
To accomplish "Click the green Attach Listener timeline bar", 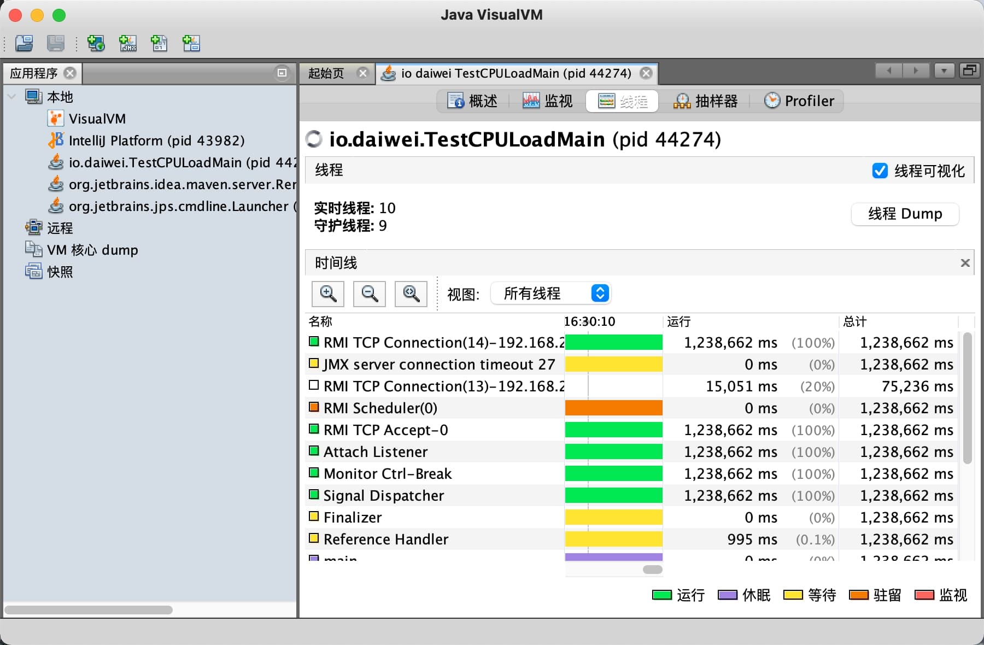I will click(614, 451).
